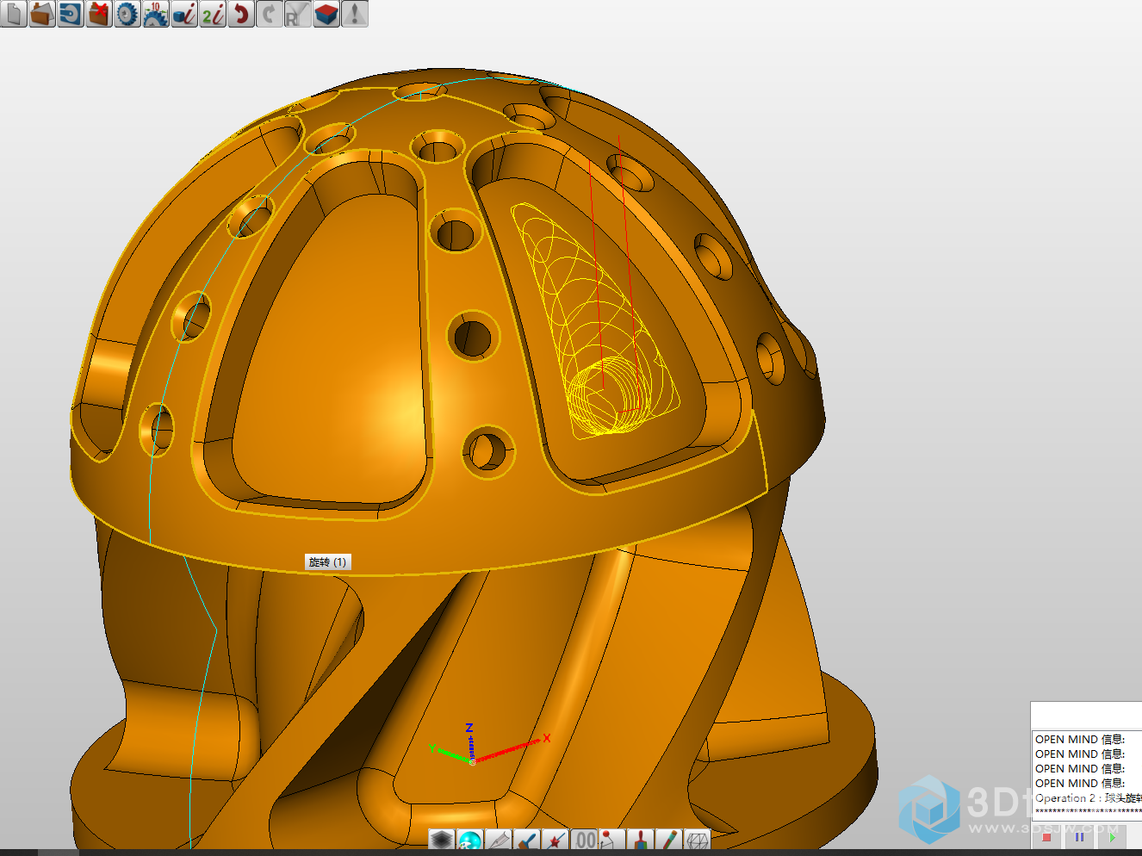The width and height of the screenshot is (1142, 856).
Task: Undo the last action with red arrow
Action: click(241, 14)
